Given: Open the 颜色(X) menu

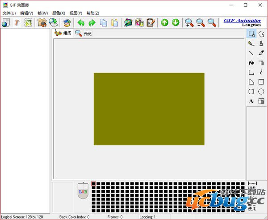Looking at the screenshot, I should click(59, 13).
